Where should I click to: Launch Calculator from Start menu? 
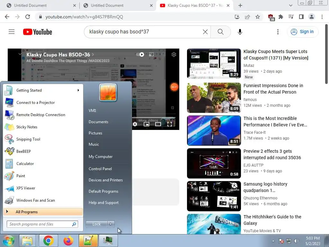tap(43, 164)
